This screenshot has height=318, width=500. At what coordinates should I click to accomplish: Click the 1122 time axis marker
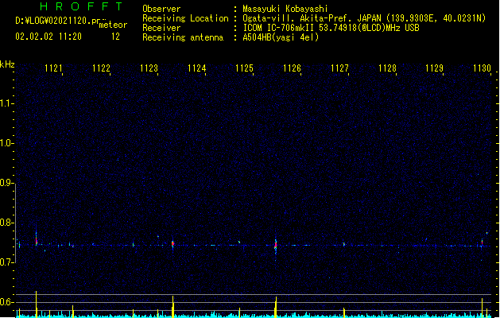pos(101,68)
